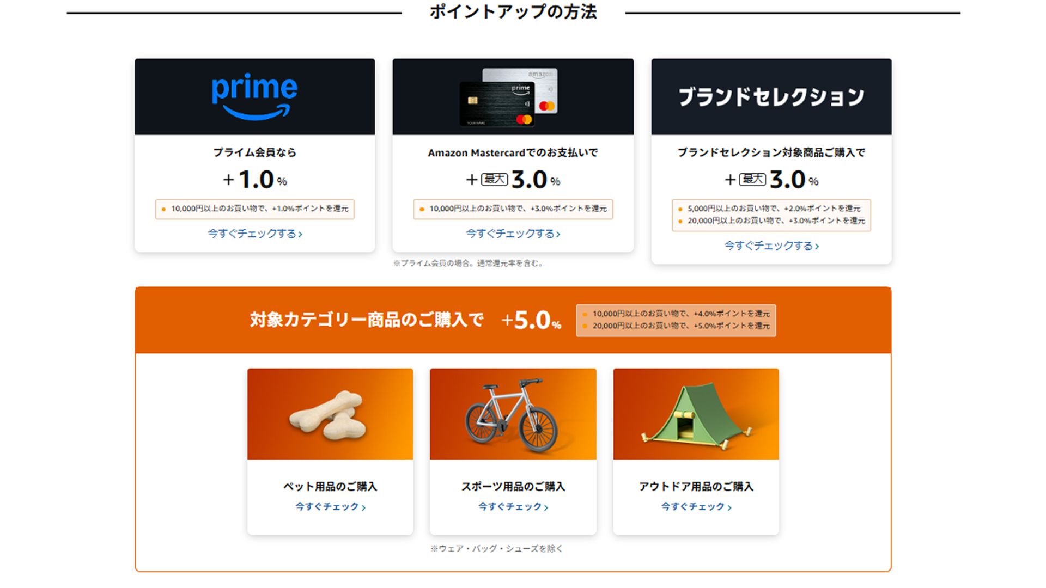Open 今すぐチェックする link under Amazon Mastercard
Viewport: 1046px width, 588px height.
pyautogui.click(x=513, y=234)
